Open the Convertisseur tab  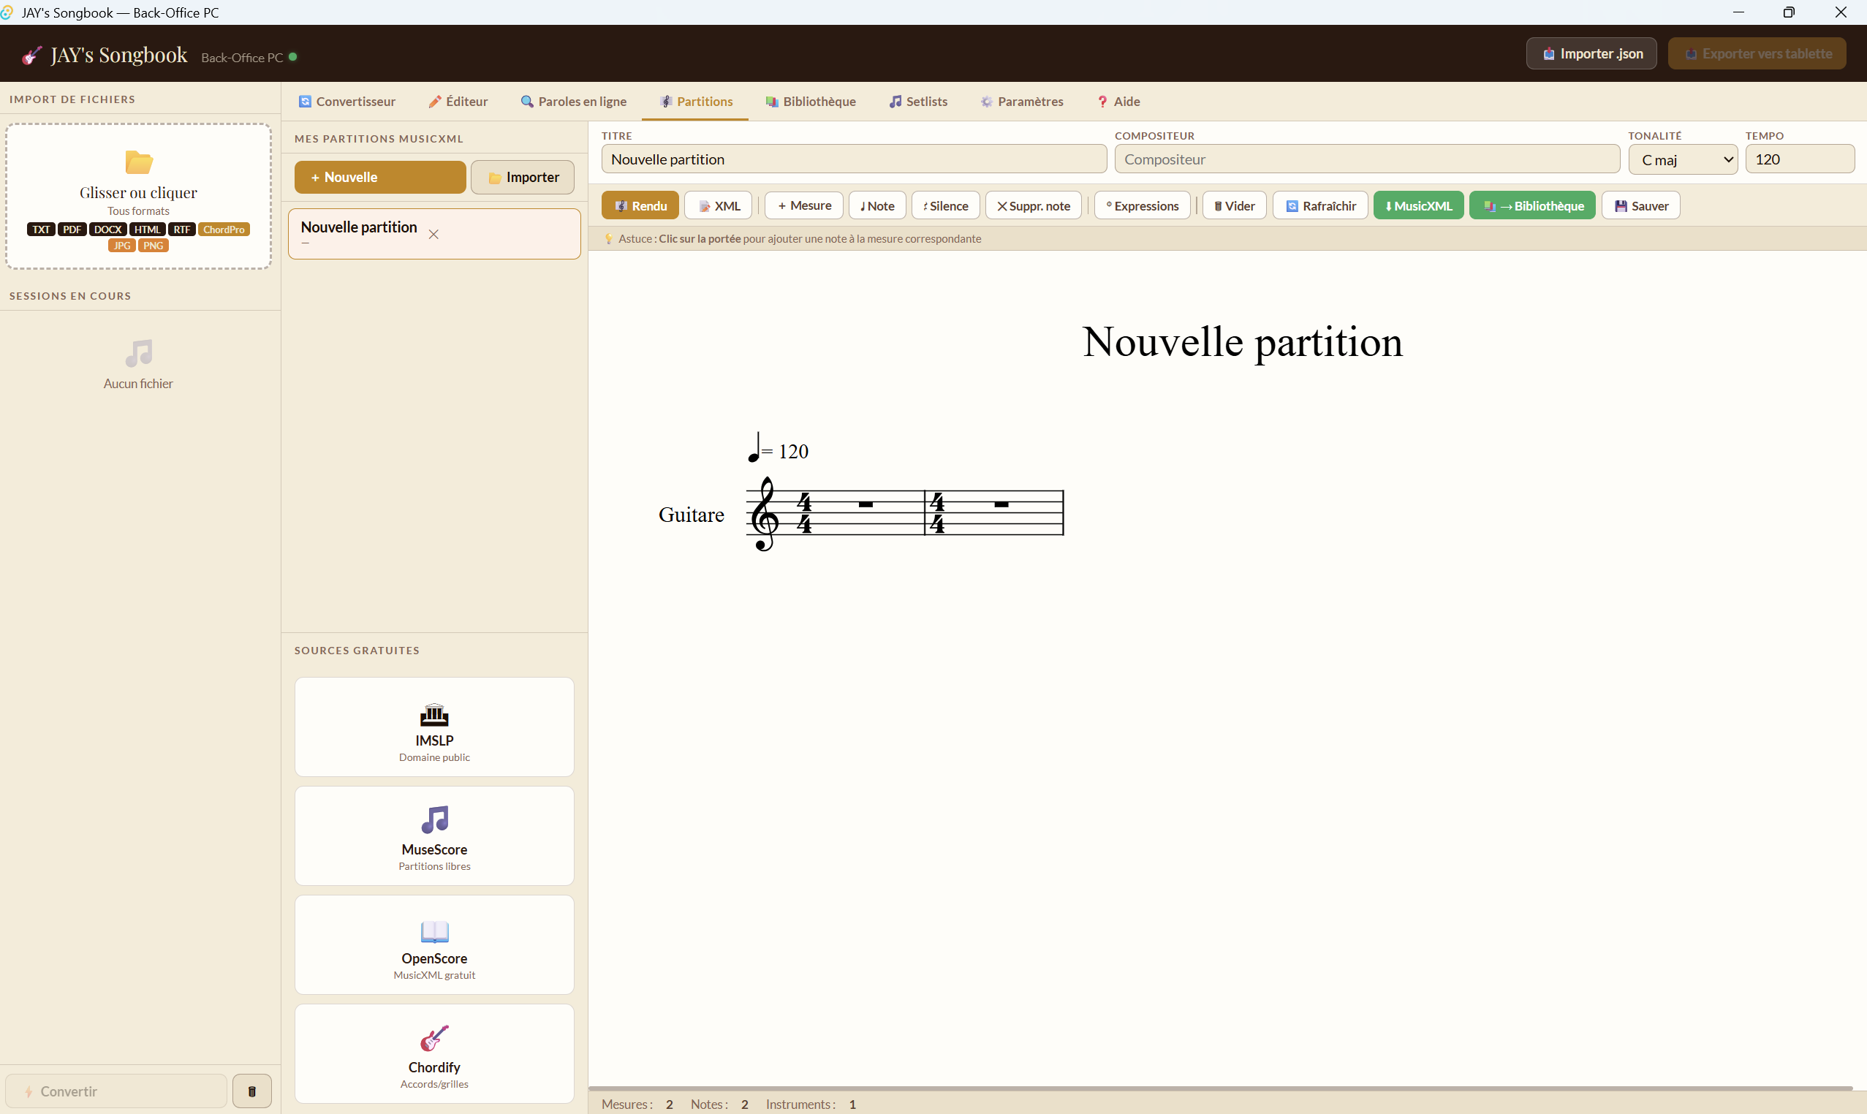[346, 102]
